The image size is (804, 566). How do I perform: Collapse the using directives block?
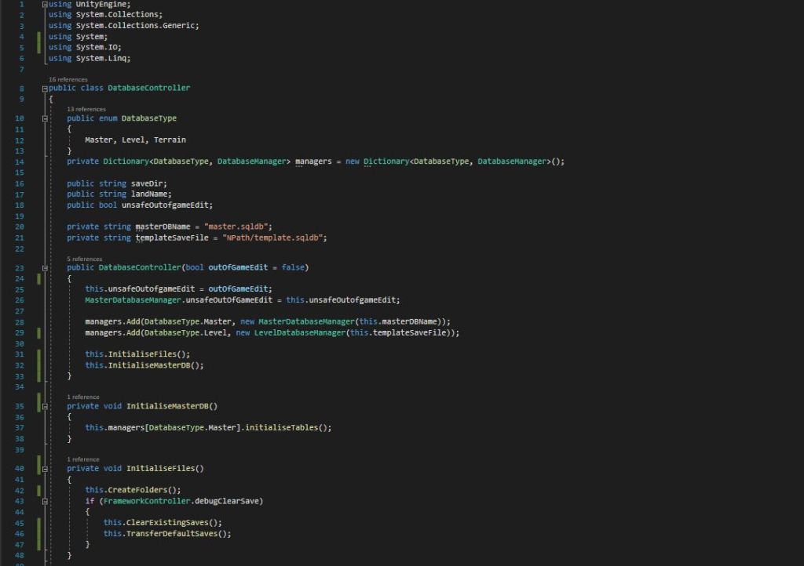(45, 5)
